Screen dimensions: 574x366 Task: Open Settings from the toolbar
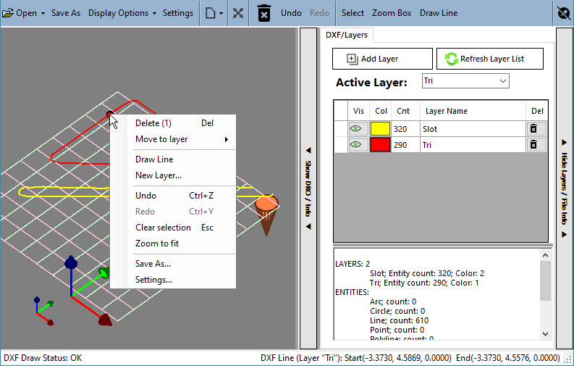click(178, 13)
